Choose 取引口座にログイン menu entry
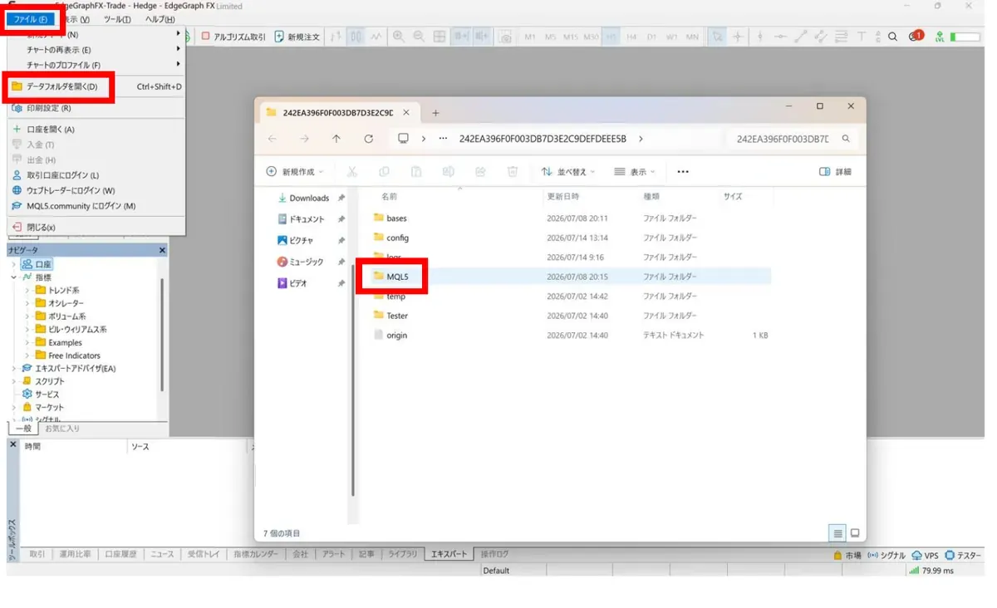 [96, 175]
